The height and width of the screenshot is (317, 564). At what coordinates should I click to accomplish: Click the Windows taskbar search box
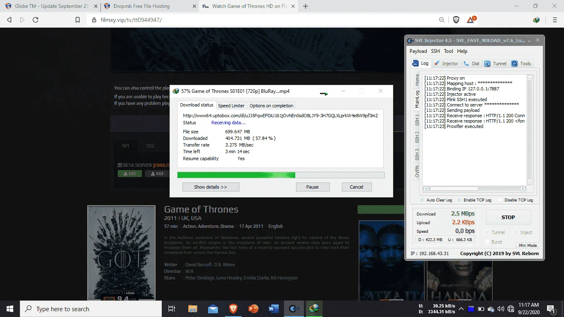(90, 309)
